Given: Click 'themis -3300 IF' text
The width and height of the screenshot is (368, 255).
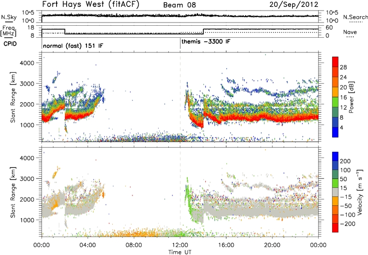Looking at the screenshot, I should point(206,41).
